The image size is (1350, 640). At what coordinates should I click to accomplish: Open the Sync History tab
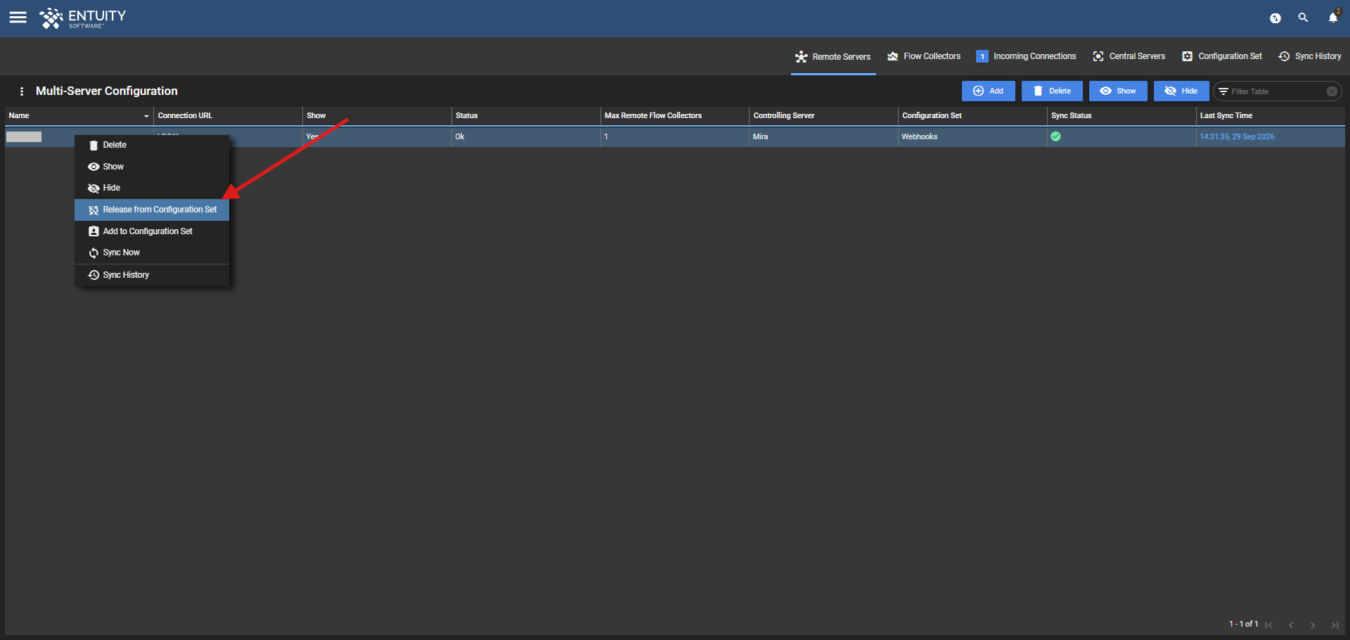[x=1310, y=56]
